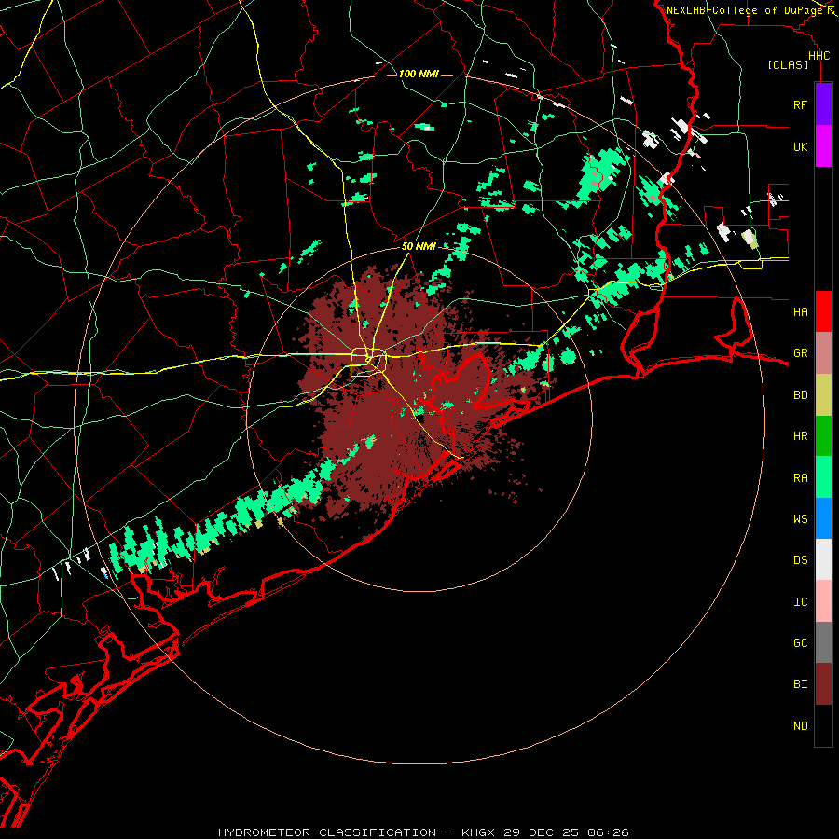Image resolution: width=839 pixels, height=839 pixels.
Task: Click the HYDROMETEOR CLASSIFICATION title text
Action: point(327,832)
